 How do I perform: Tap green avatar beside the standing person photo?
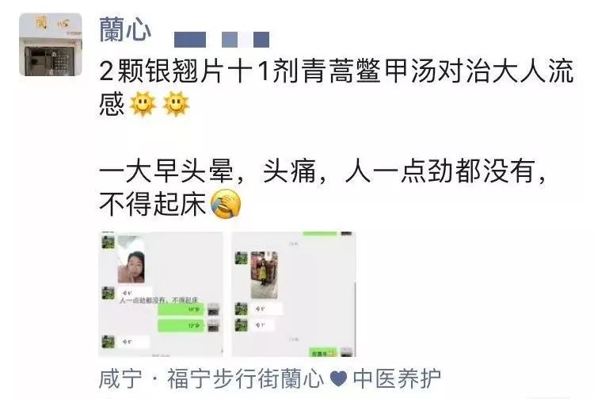pos(241,258)
